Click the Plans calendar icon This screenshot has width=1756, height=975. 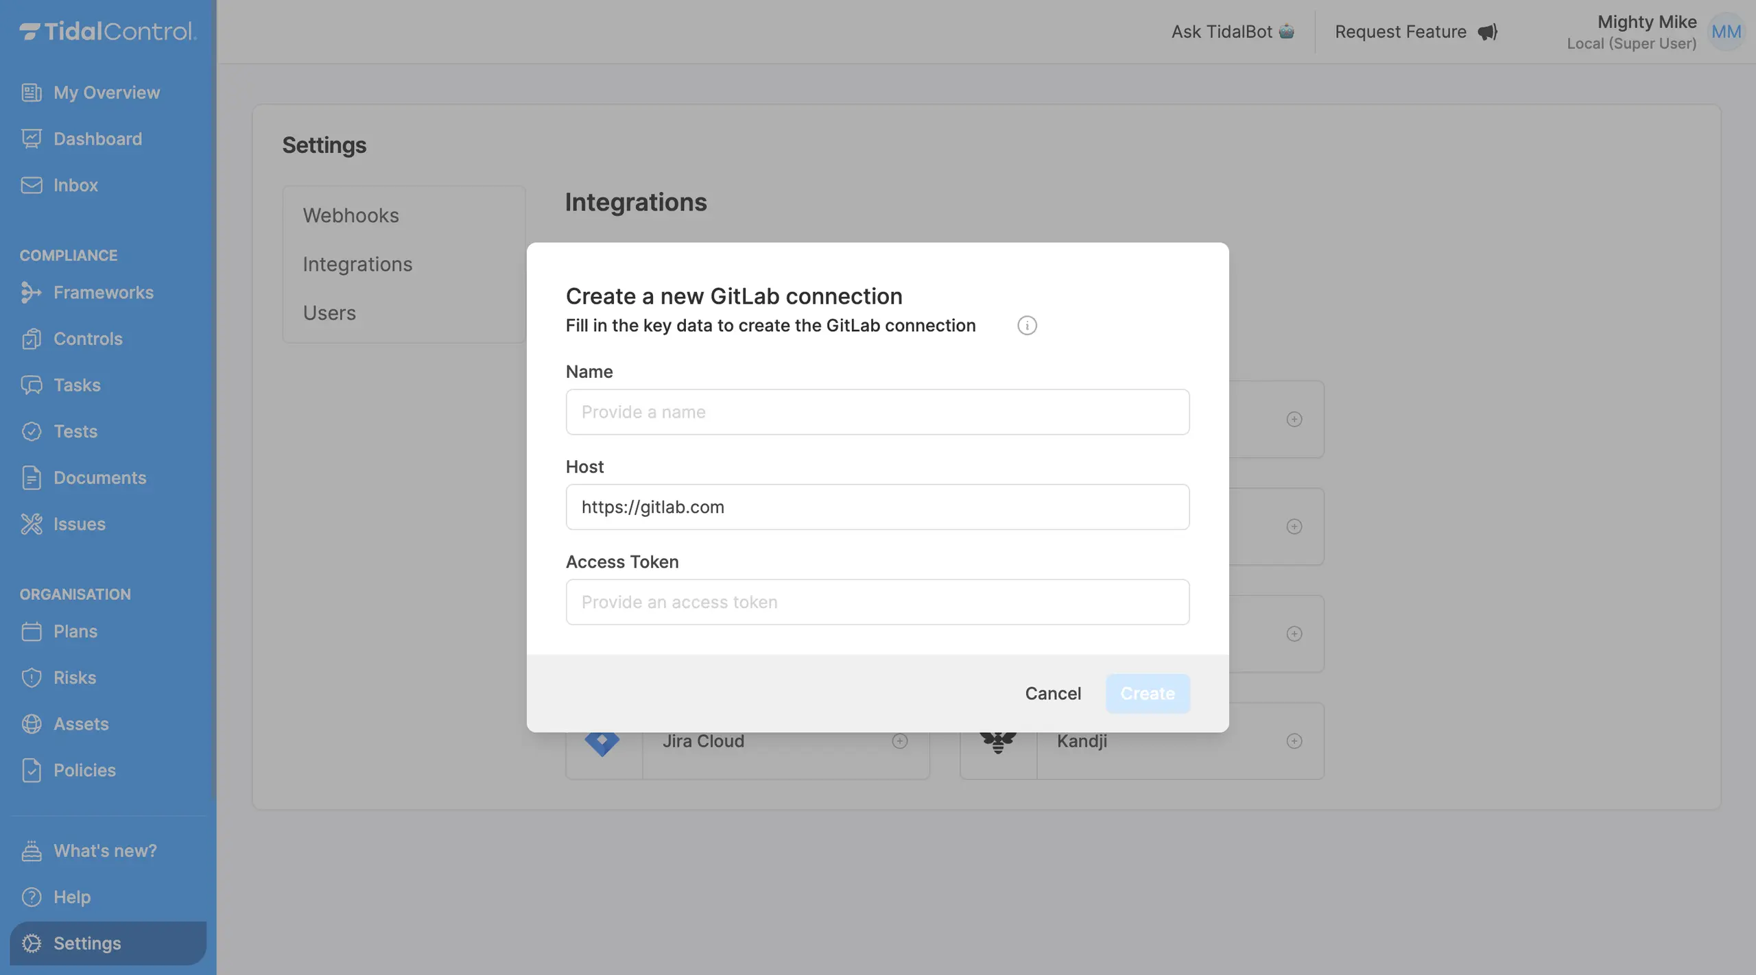32,631
